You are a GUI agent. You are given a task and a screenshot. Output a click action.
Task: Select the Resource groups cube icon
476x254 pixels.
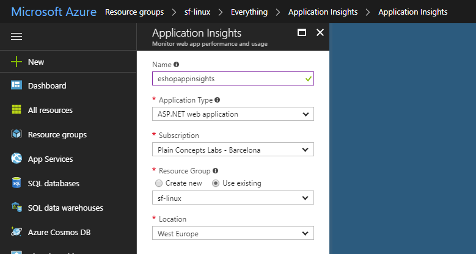coord(16,135)
